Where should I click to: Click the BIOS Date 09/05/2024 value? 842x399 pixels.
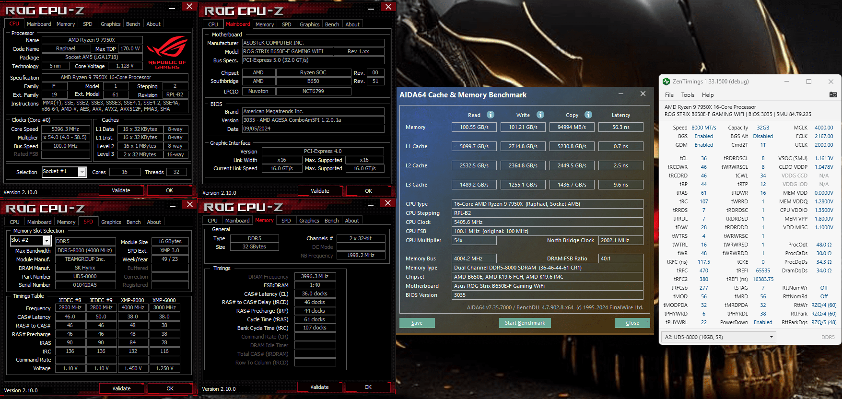(x=313, y=129)
